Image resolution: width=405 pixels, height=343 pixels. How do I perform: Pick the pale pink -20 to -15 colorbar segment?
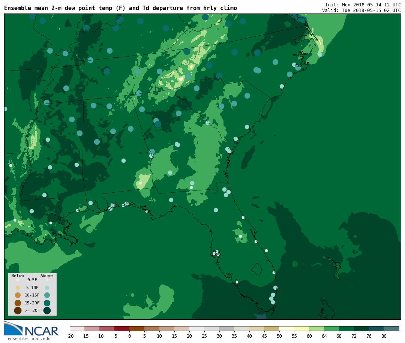coord(77,328)
